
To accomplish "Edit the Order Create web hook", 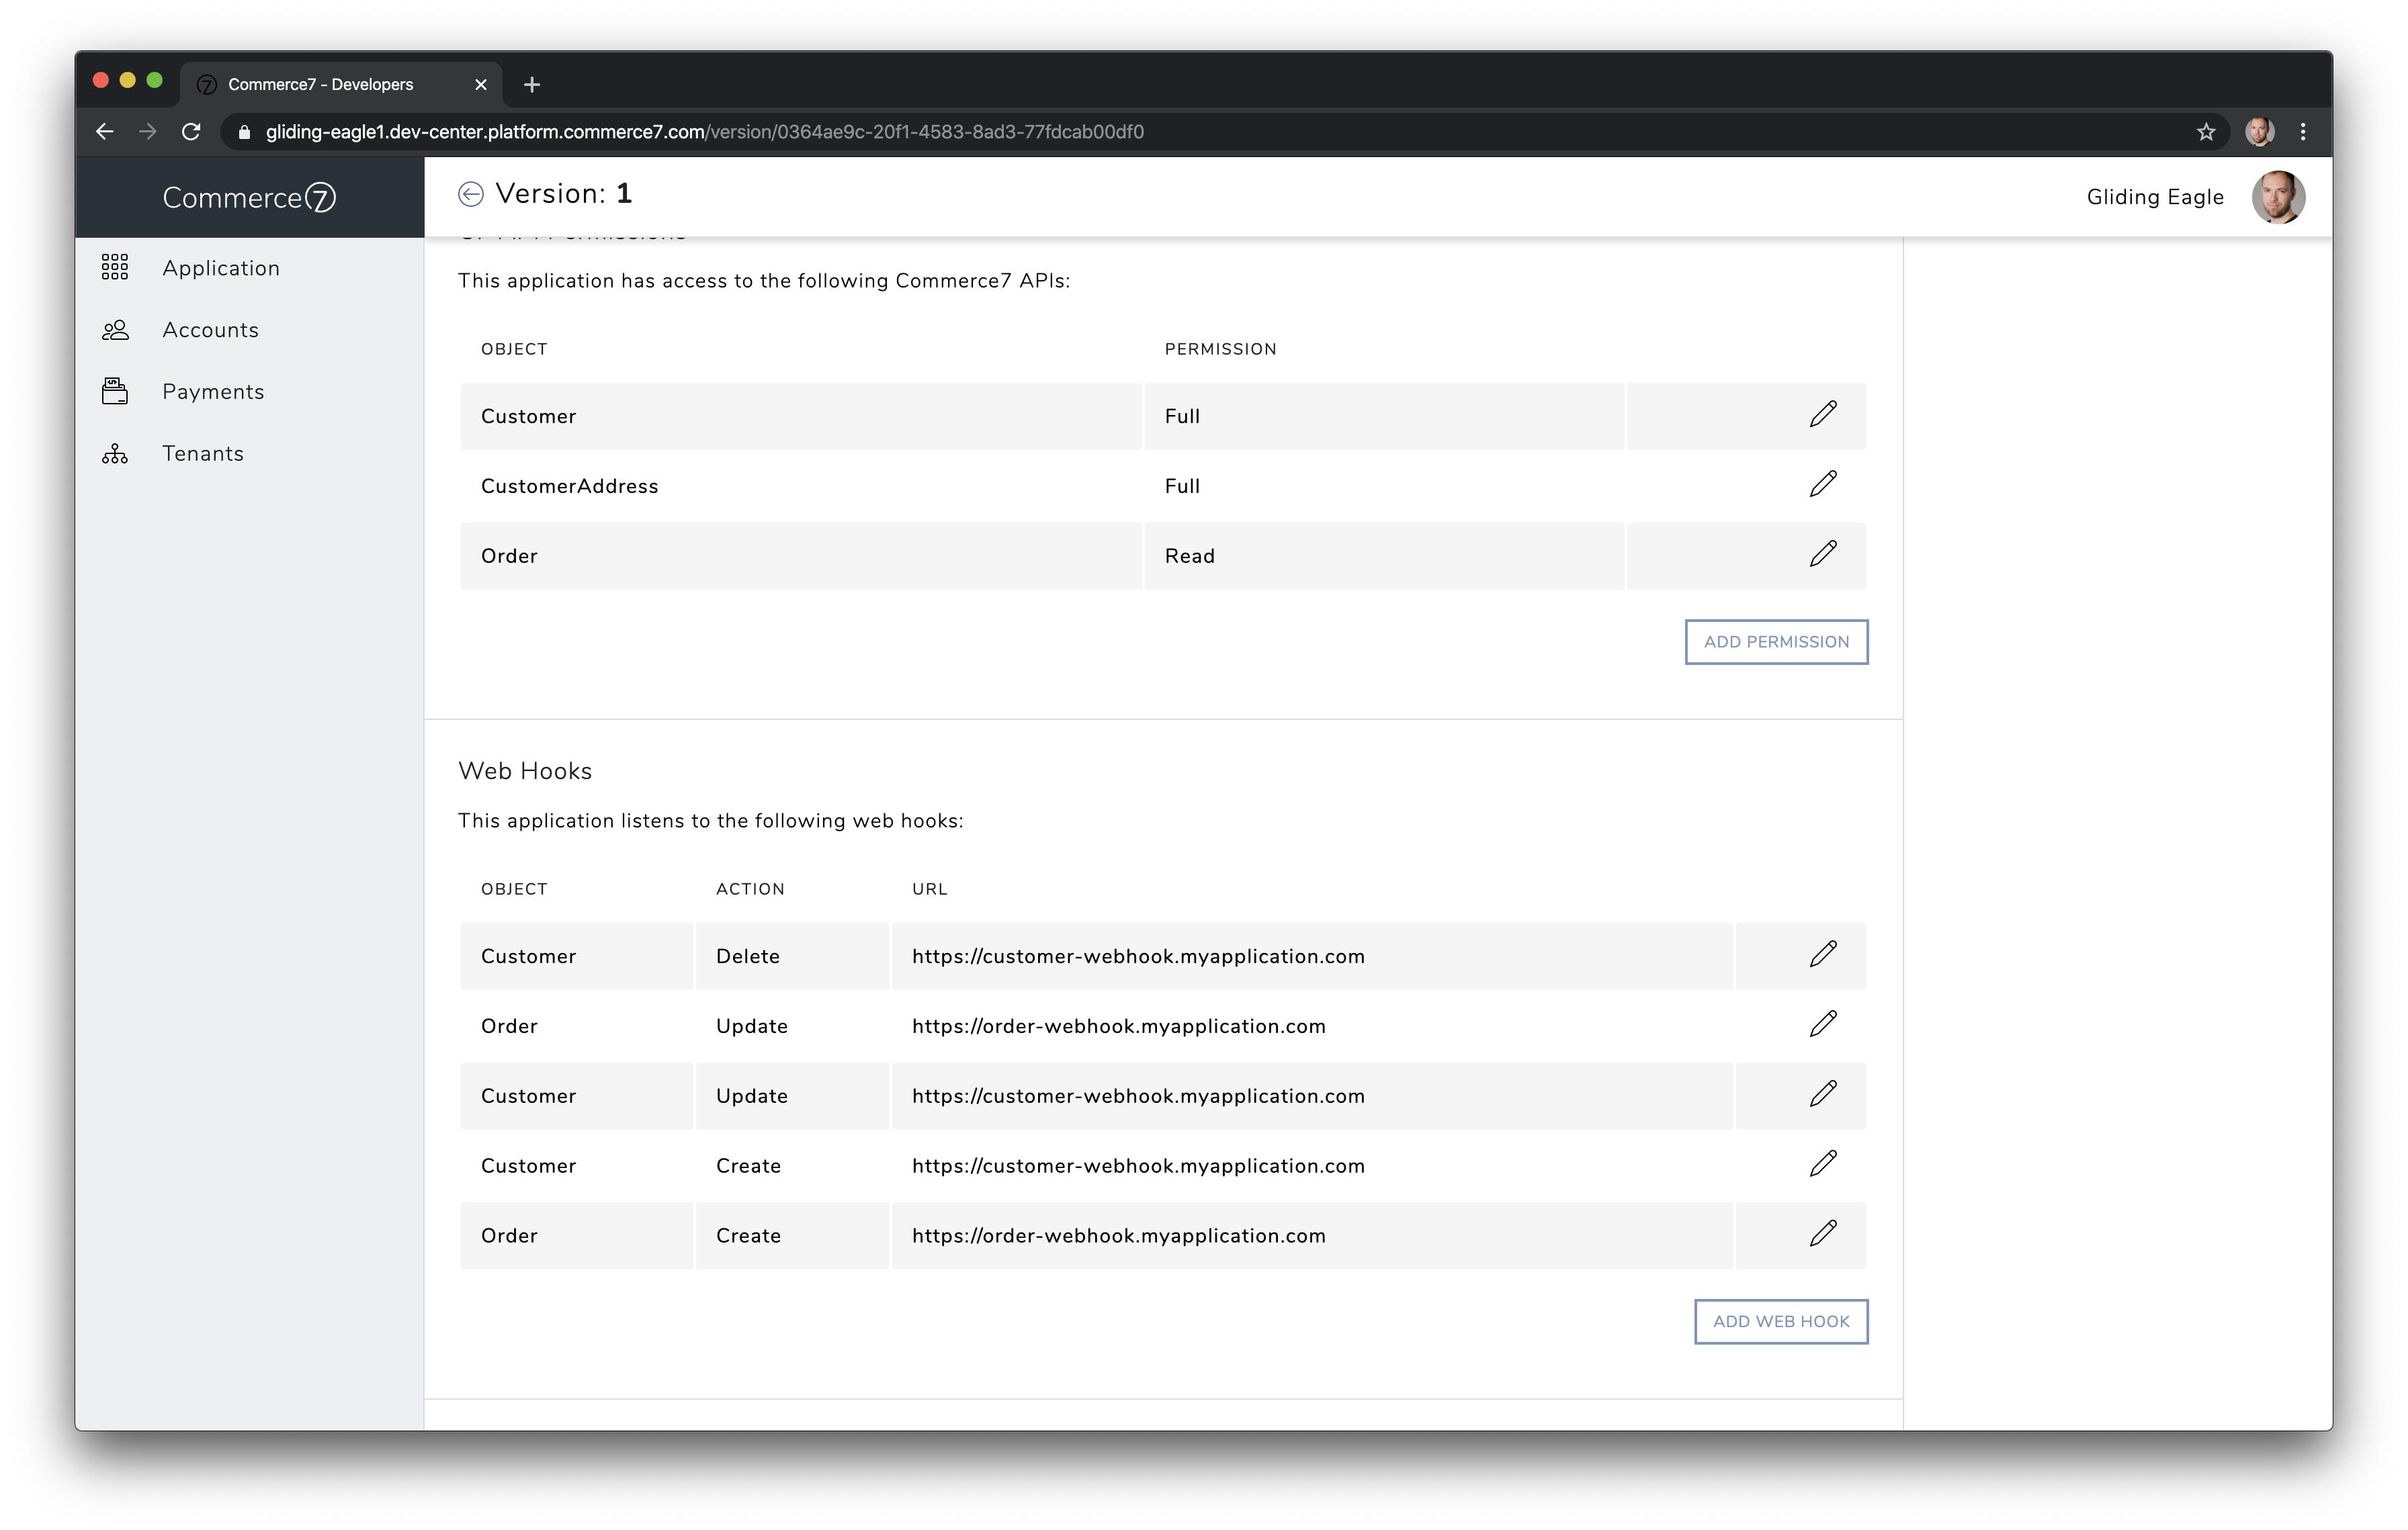I will coord(1822,1234).
